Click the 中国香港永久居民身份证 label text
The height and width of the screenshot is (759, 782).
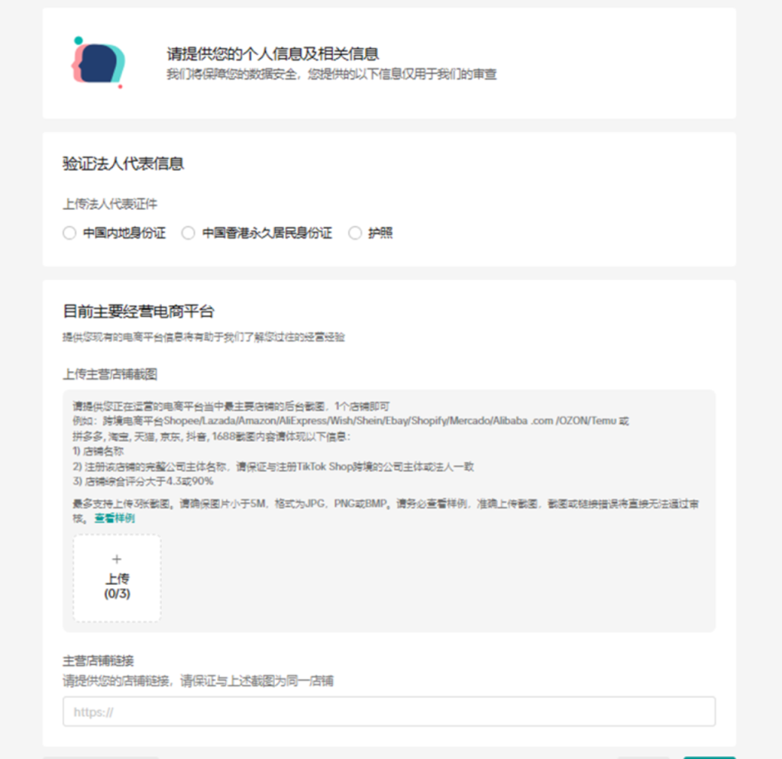(267, 233)
